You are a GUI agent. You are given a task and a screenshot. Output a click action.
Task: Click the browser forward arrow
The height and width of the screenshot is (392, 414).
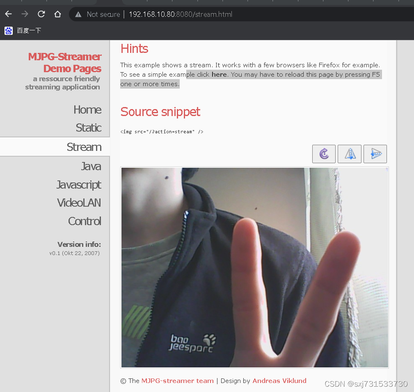(25, 14)
